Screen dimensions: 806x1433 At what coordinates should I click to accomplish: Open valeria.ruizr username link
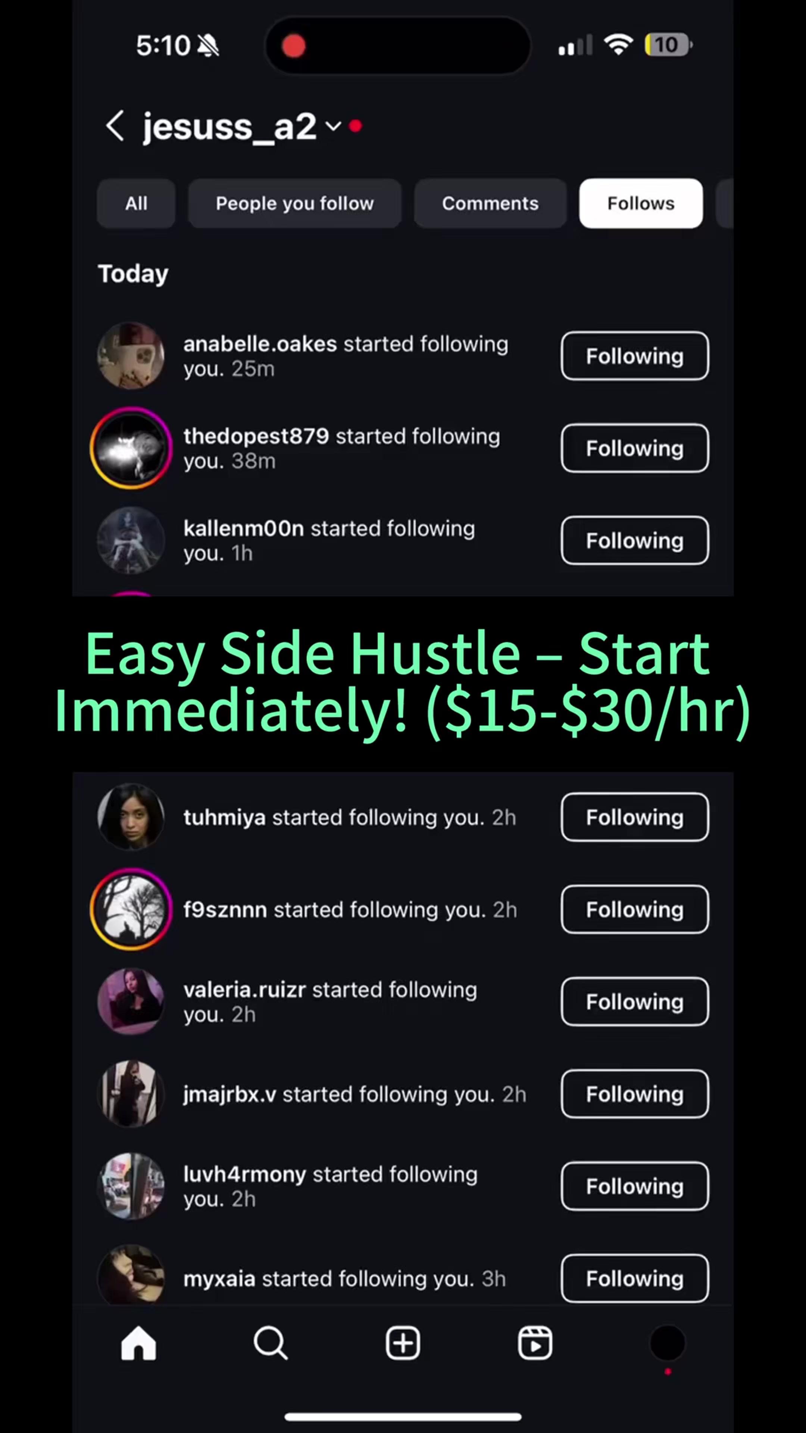245,990
